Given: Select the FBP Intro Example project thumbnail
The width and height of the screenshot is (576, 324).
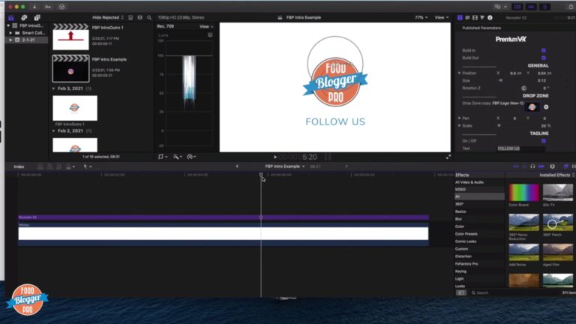Looking at the screenshot, I should [x=70, y=69].
